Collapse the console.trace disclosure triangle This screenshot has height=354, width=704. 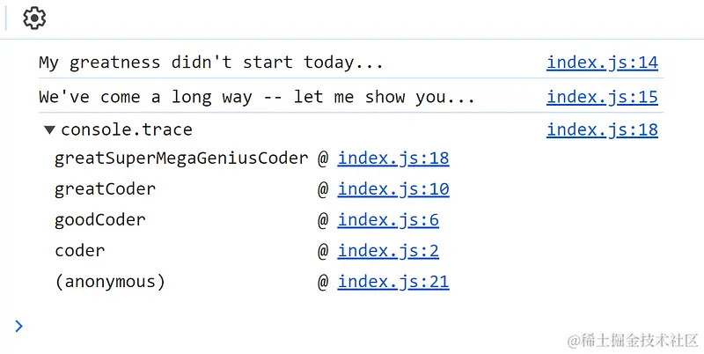(x=49, y=130)
